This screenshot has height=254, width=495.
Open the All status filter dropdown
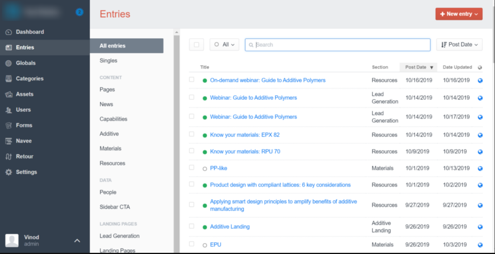pos(224,44)
